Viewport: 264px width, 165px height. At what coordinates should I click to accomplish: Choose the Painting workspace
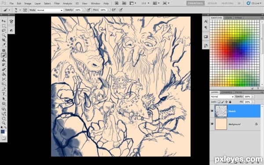coord(227,3)
